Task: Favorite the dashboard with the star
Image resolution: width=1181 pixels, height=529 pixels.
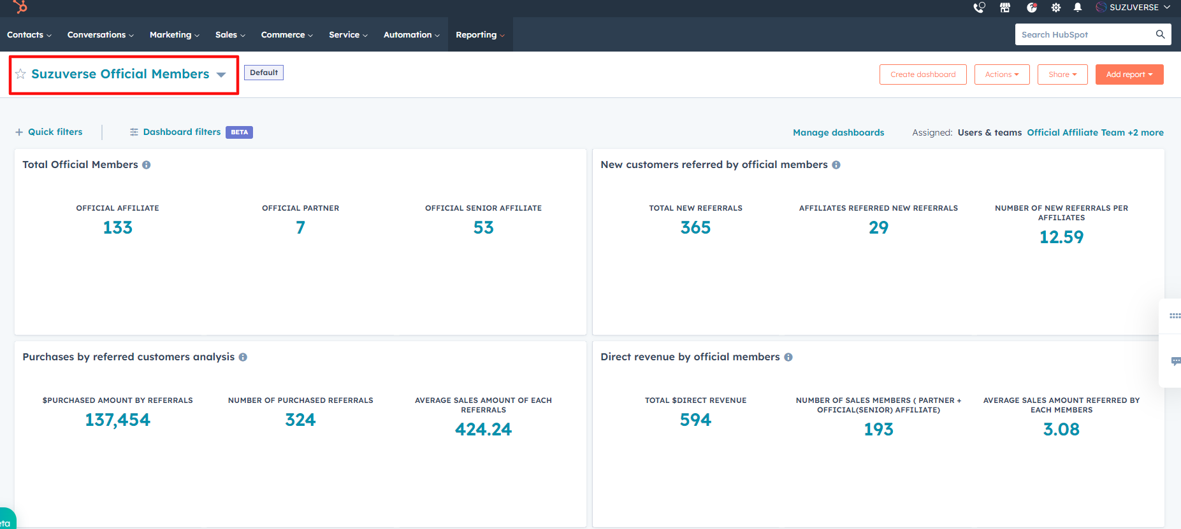Action: coord(20,74)
